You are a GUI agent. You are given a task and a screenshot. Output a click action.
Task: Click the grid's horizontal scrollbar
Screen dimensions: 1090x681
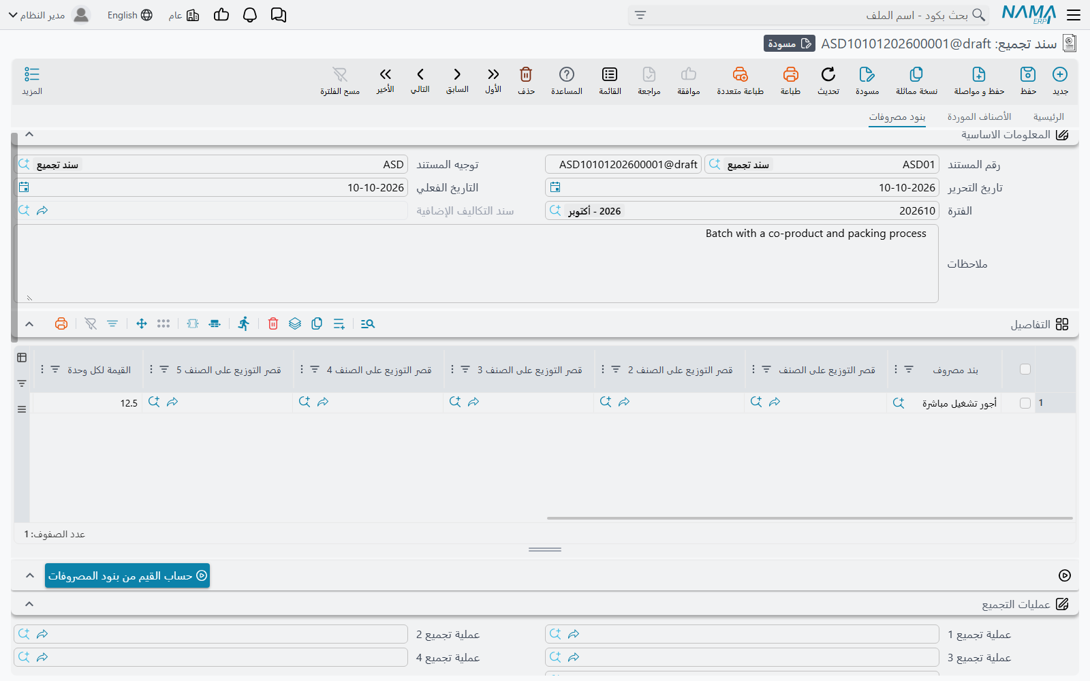click(809, 518)
